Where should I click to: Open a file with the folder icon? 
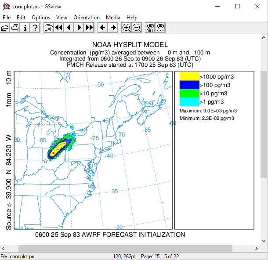[5, 28]
